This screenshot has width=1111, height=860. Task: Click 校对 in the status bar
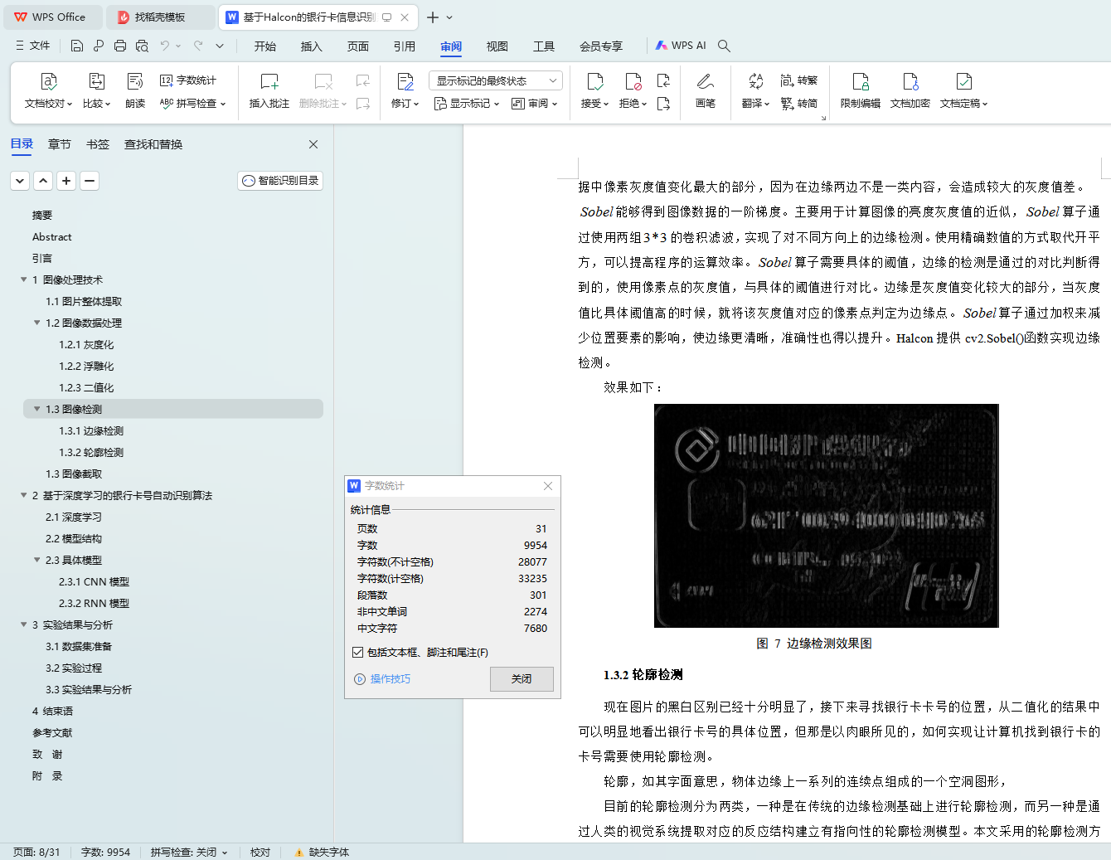pos(260,852)
